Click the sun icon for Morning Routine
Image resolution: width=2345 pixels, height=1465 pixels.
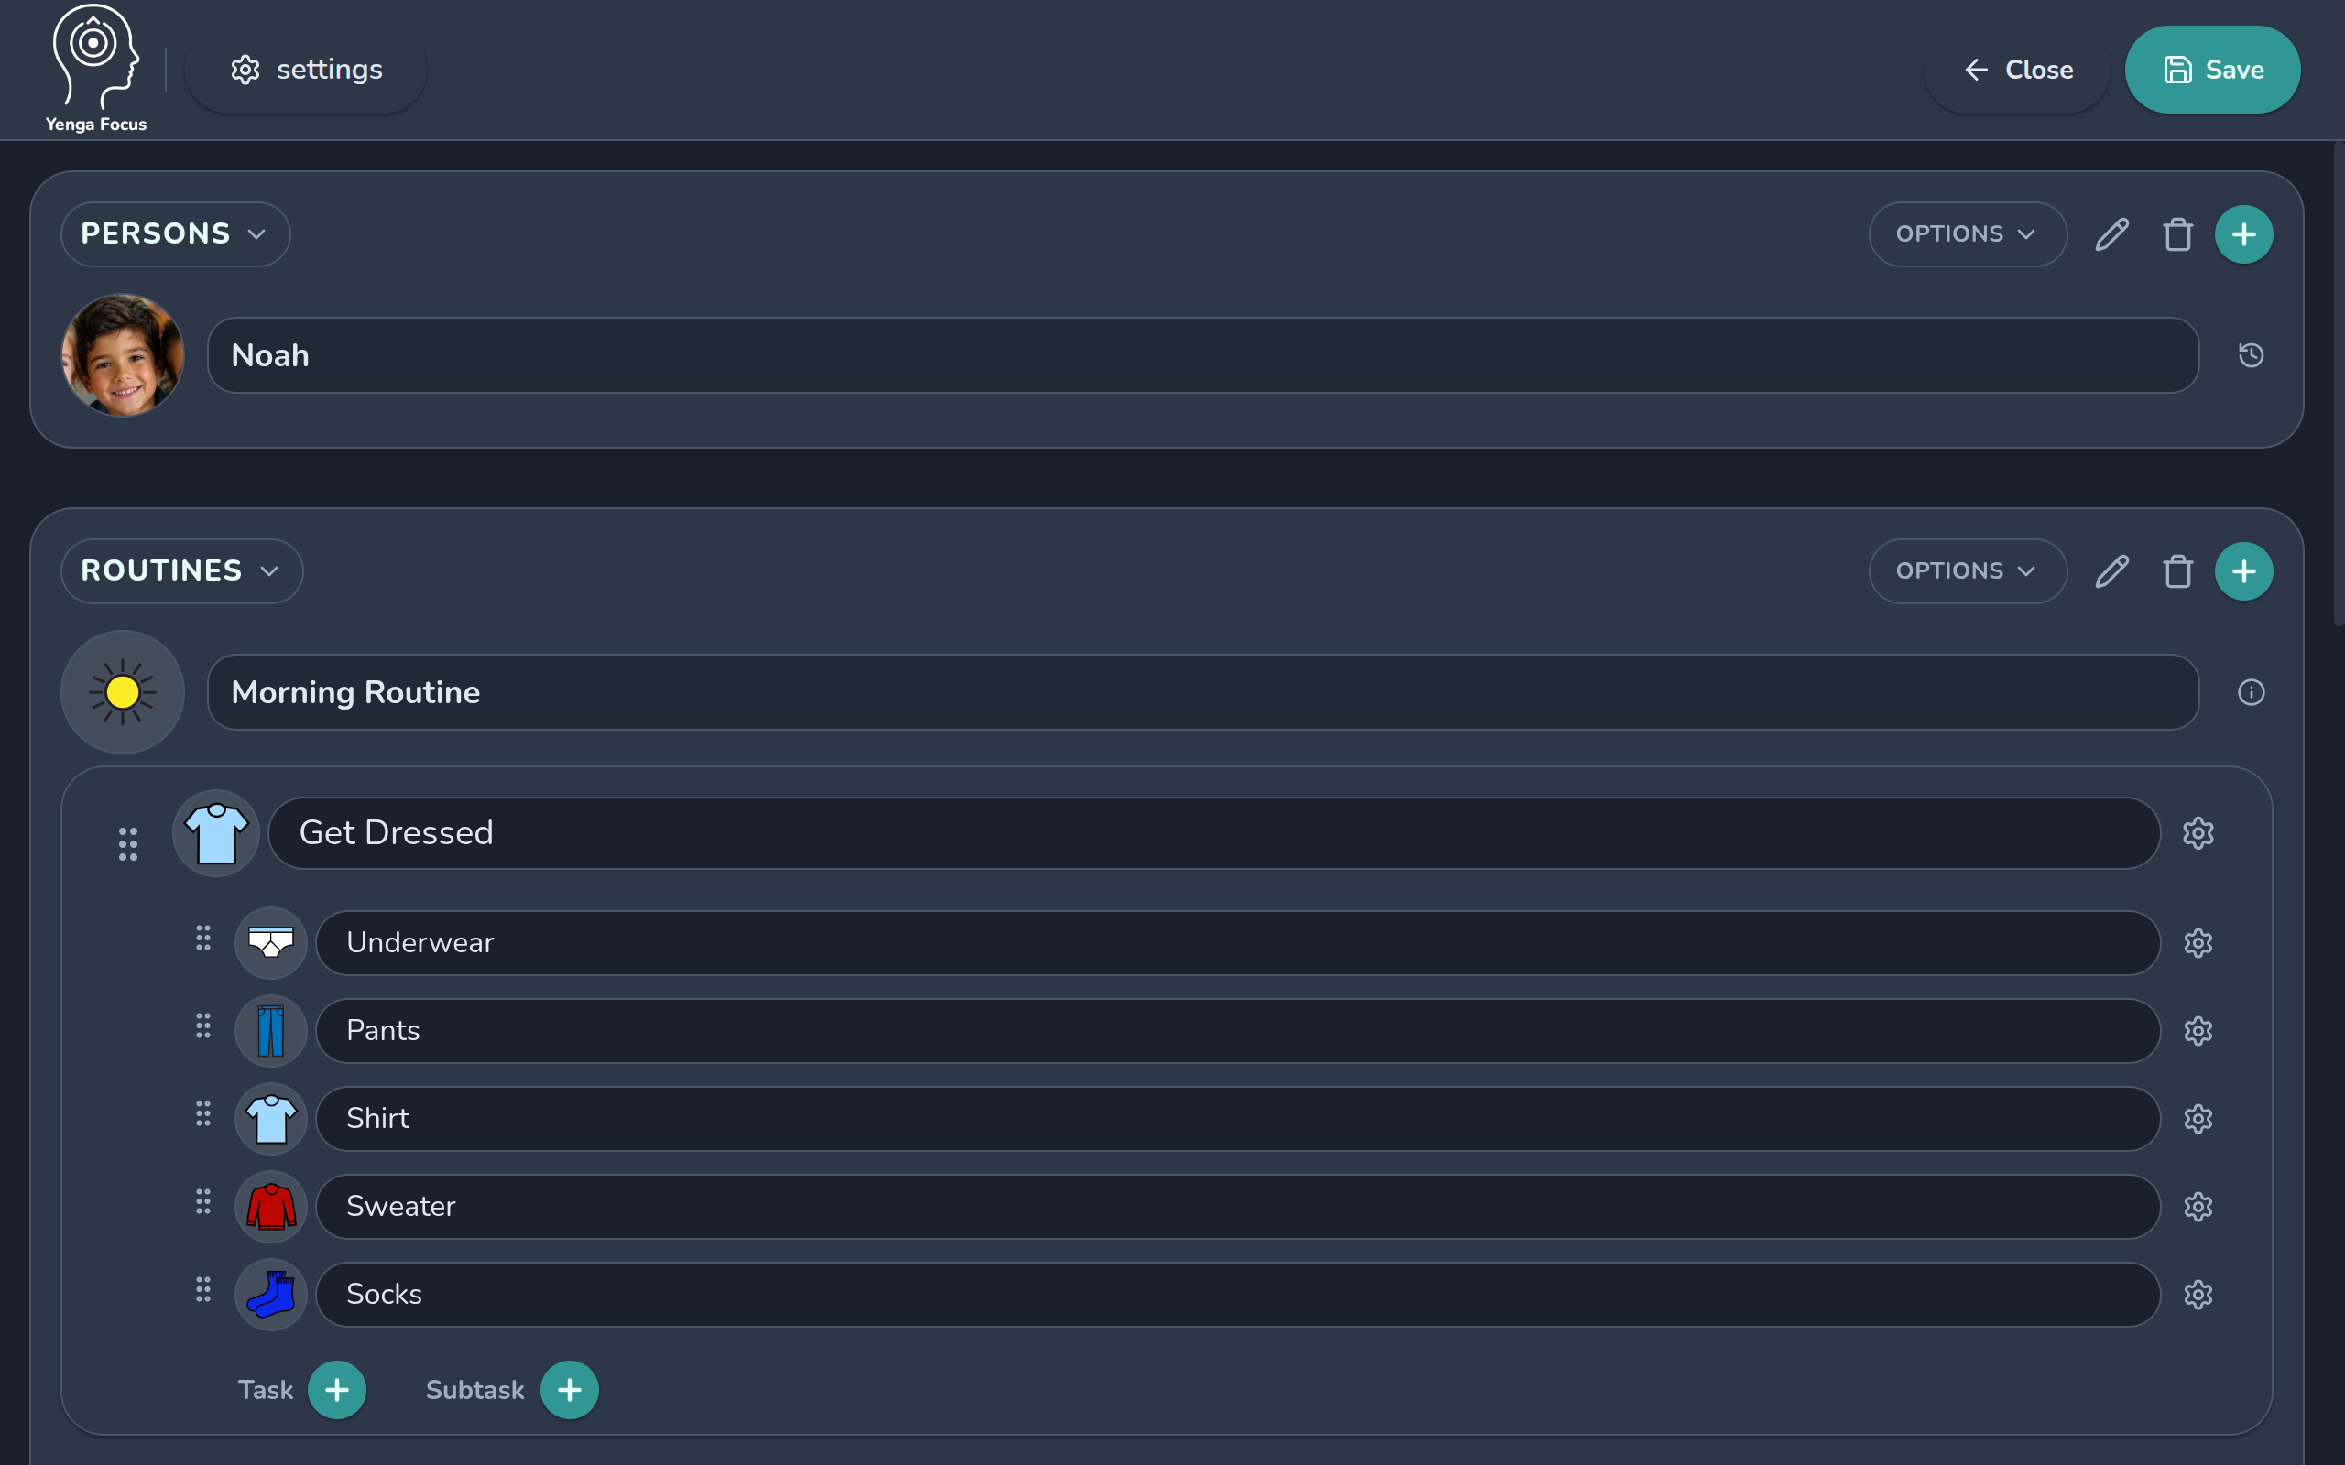tap(123, 693)
